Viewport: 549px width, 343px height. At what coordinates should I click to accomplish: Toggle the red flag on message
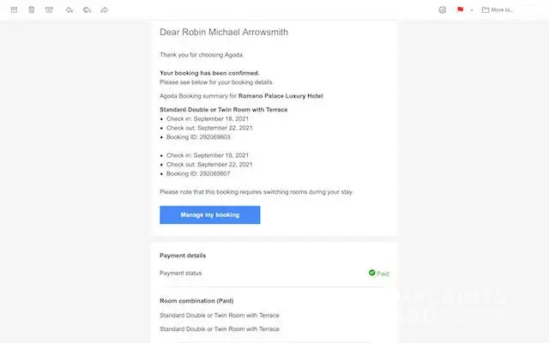460,10
